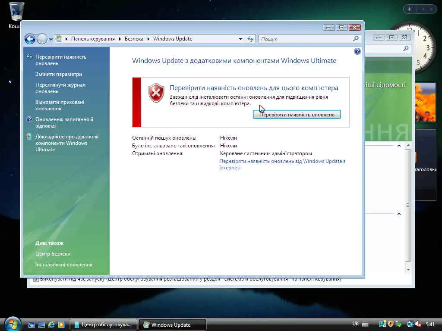Viewport: 442px width, 331px height.
Task: Click search magnifier in background Центр обслуговування window
Action: point(406,48)
